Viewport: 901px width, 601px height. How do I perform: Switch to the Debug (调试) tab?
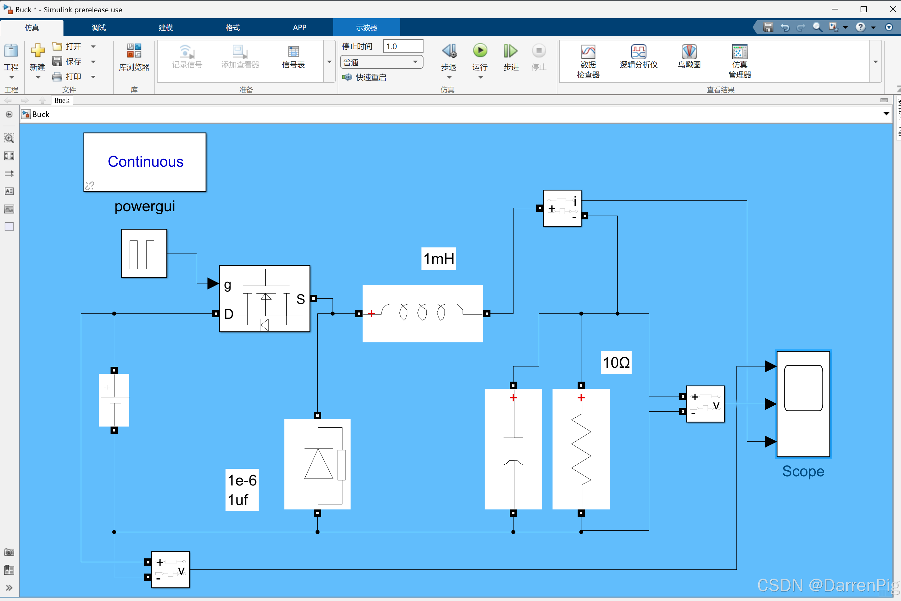point(99,27)
